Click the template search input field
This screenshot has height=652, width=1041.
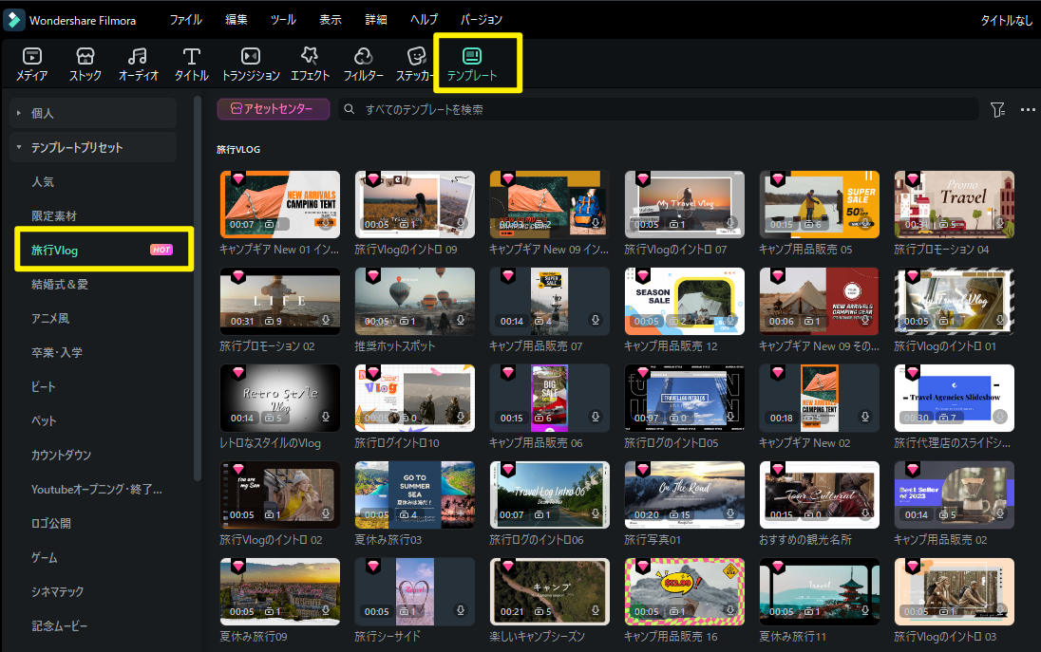coord(665,110)
